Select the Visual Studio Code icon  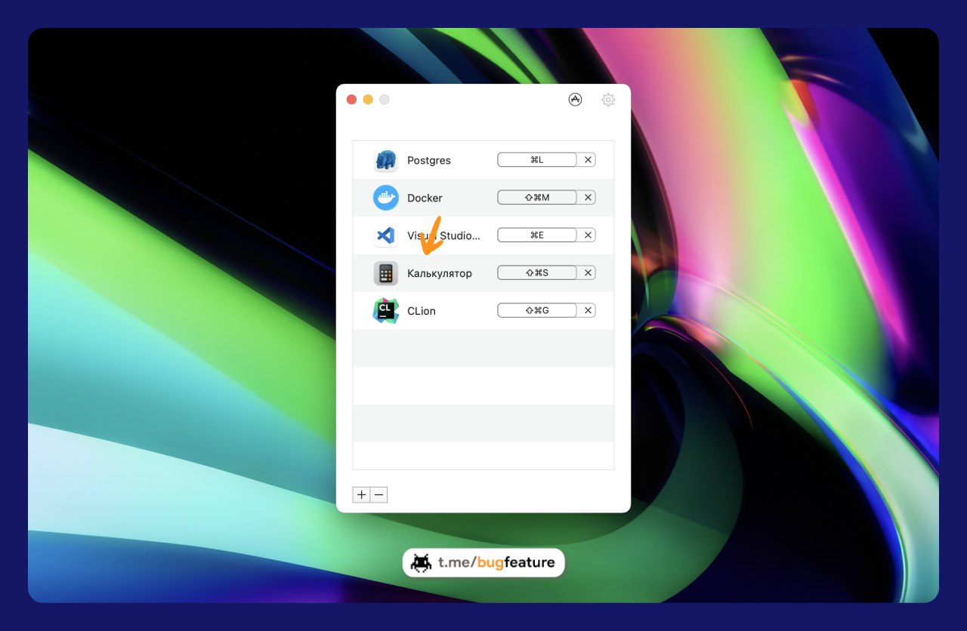(386, 235)
